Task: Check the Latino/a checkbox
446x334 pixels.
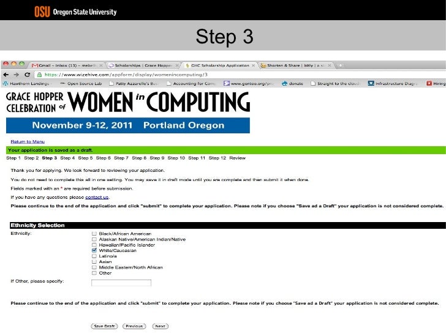Action: coord(94,256)
